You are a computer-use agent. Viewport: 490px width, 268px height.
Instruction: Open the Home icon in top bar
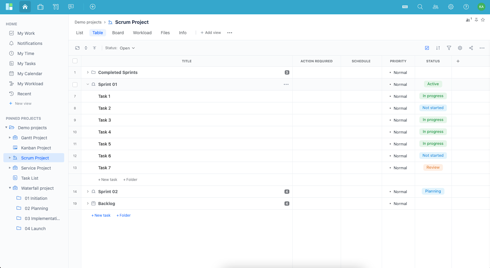coord(25,7)
